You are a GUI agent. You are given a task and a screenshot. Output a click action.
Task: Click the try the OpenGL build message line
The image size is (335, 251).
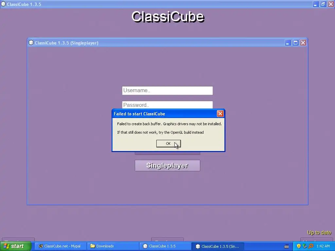point(160,132)
